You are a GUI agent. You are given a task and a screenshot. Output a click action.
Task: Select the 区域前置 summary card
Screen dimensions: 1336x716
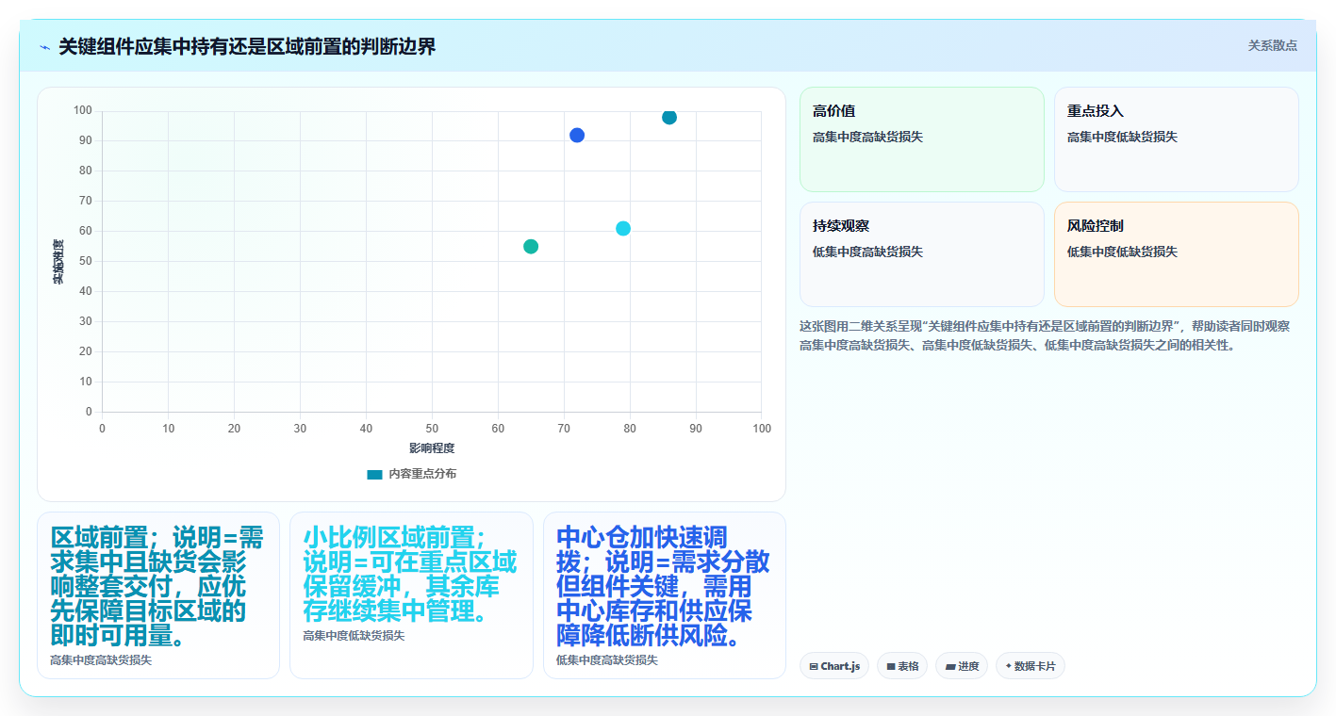[x=158, y=595]
